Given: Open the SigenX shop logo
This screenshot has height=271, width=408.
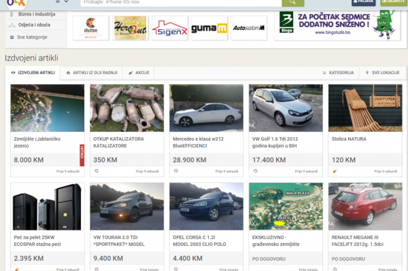Looking at the screenshot, I should pos(170,28).
